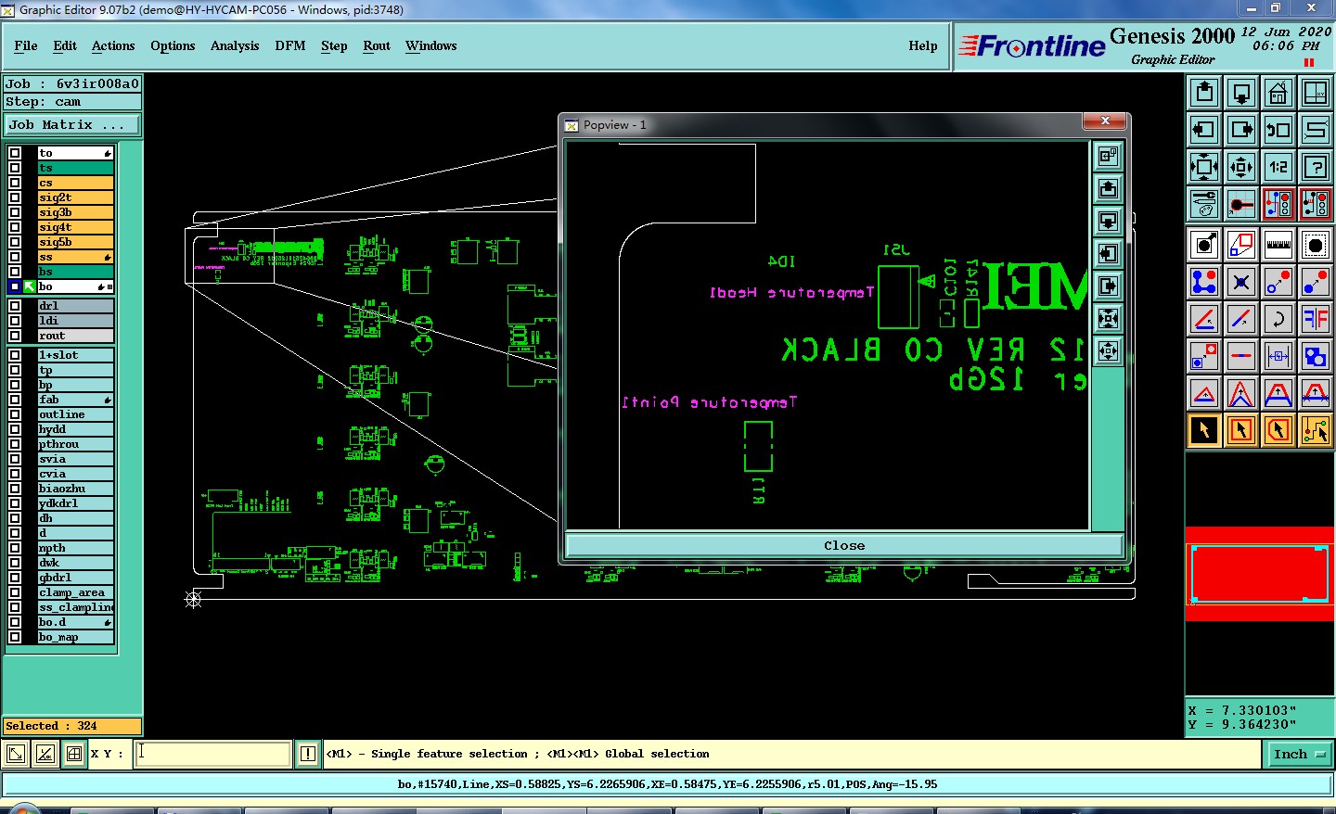Select the net selection arrow tool

[x=1316, y=430]
